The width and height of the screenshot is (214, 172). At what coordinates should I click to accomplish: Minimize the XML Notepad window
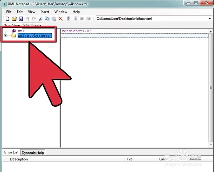188,3
